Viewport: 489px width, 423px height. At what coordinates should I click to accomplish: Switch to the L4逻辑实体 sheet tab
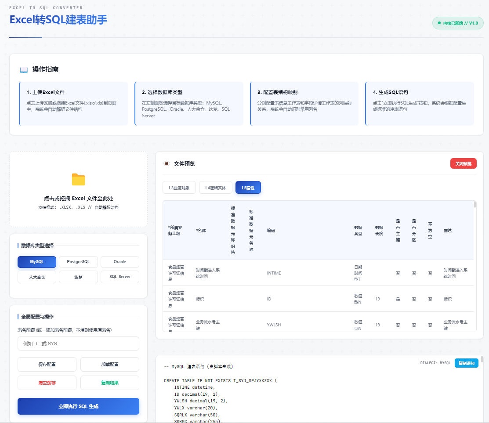click(x=215, y=188)
